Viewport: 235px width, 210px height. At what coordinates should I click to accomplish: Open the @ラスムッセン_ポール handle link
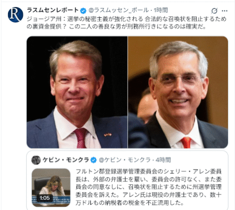(119, 10)
